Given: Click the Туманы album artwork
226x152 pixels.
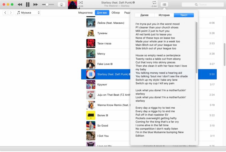Looking at the screenshot, I should [91, 33].
